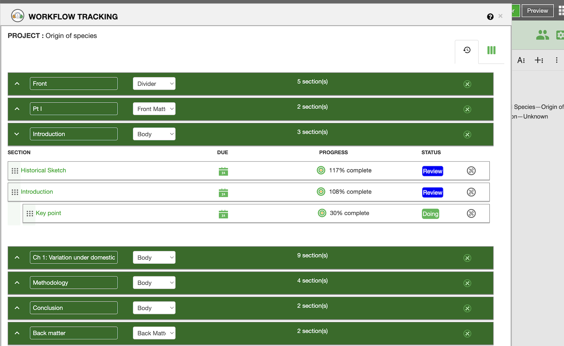This screenshot has width=564, height=346.
Task: Switch to the history clock tab
Action: click(x=467, y=50)
